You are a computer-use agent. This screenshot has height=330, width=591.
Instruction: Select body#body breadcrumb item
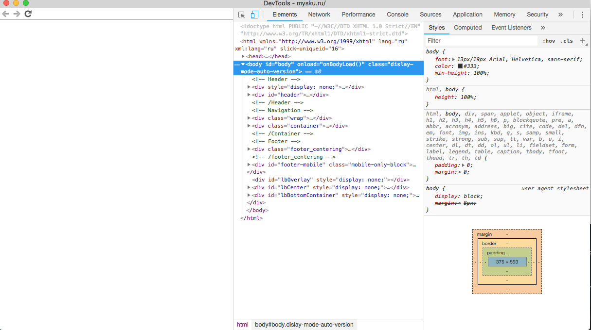[x=304, y=325]
